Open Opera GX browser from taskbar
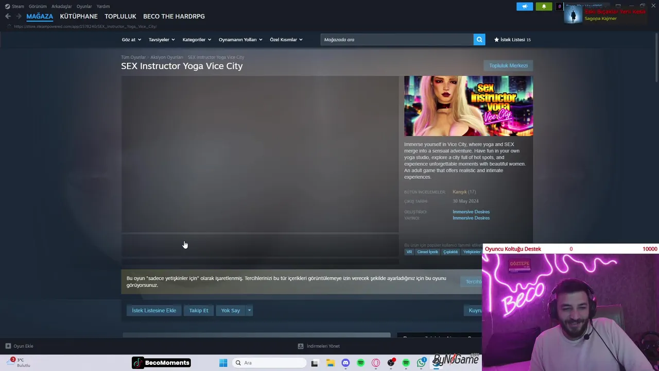 click(x=376, y=363)
